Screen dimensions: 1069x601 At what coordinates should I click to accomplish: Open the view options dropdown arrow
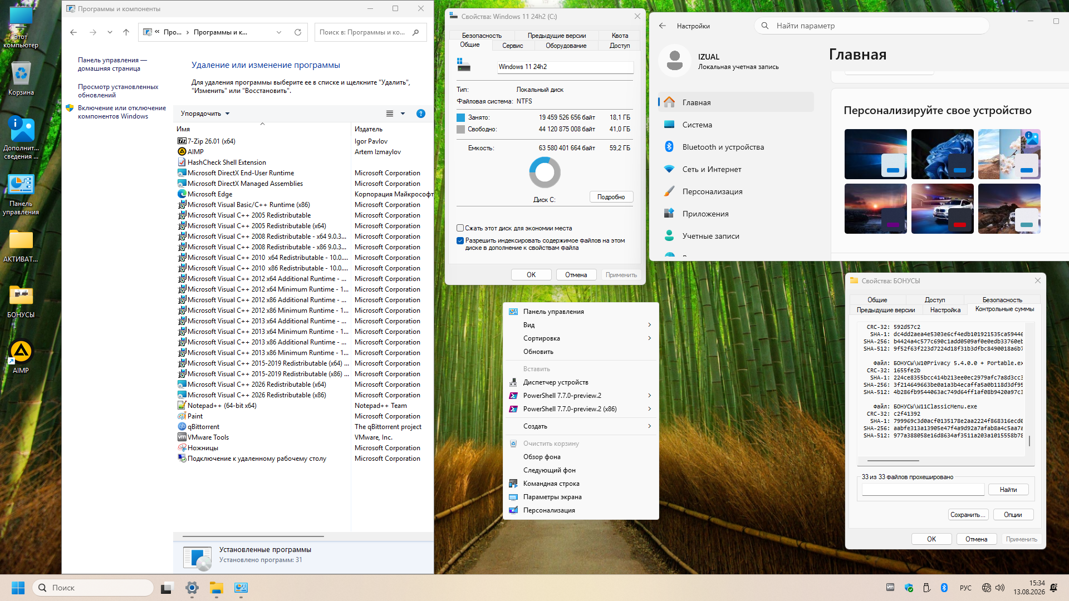403,114
